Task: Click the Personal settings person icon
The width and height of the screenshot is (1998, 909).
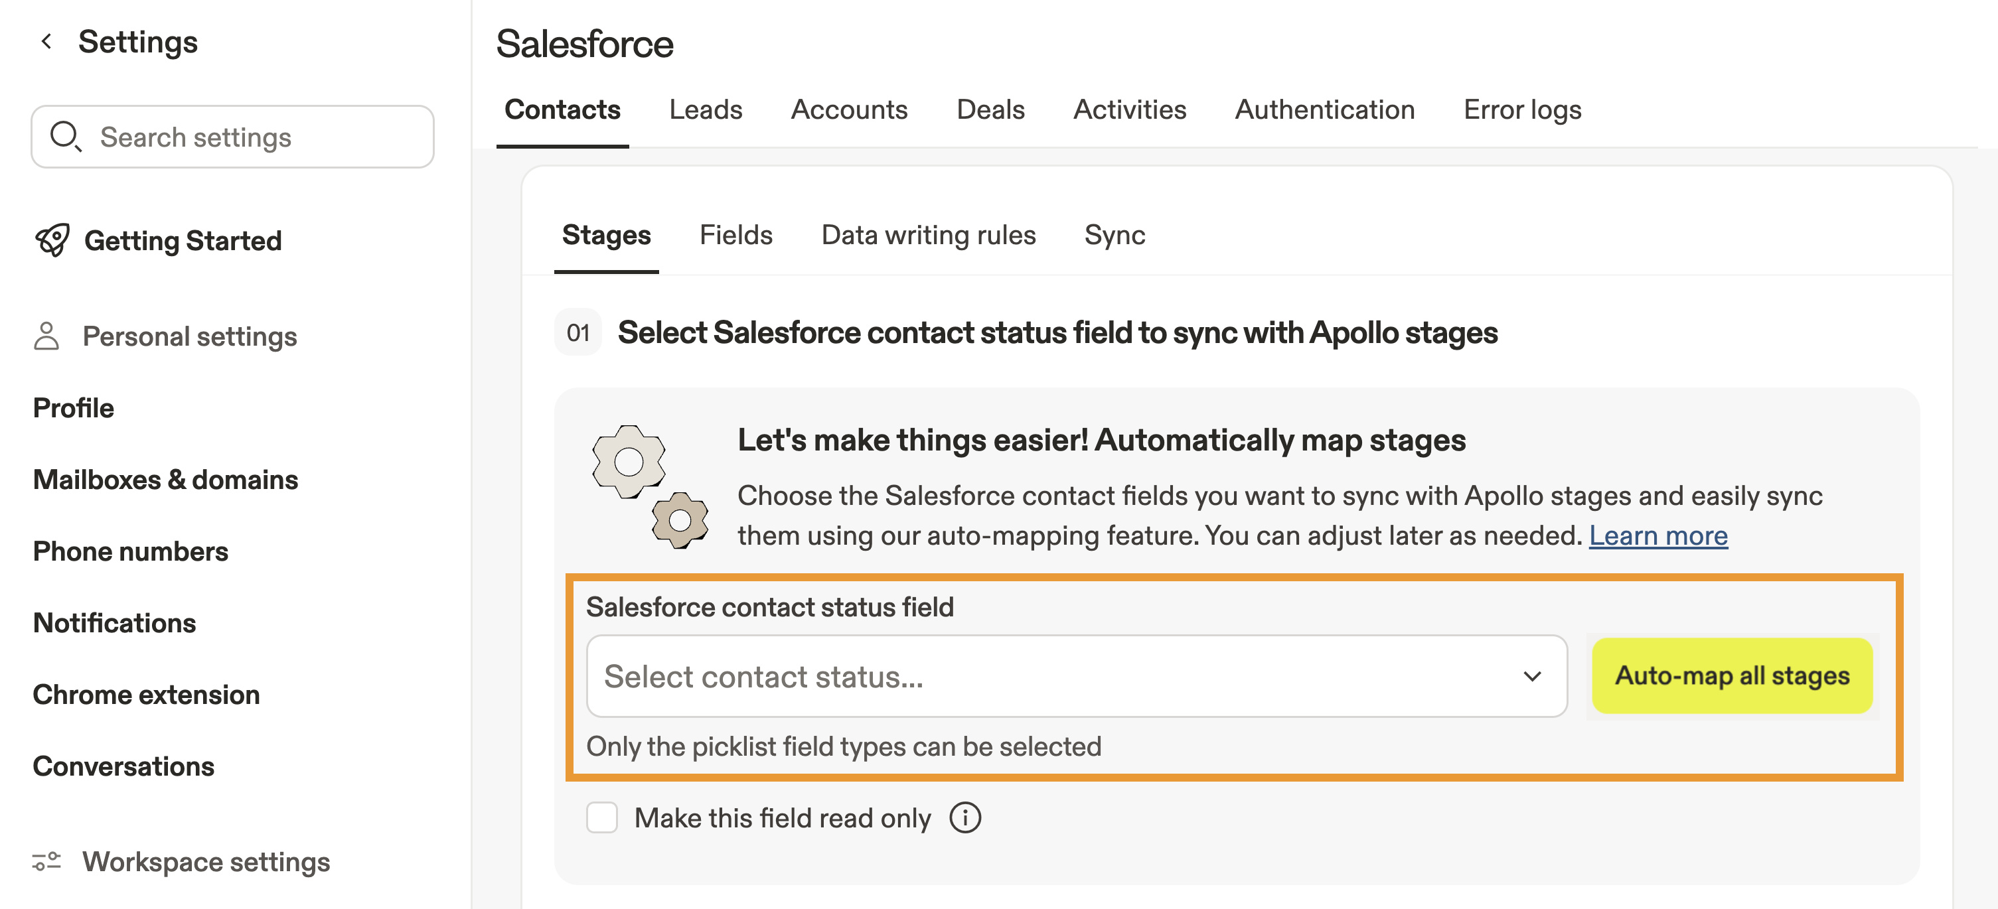Action: pyautogui.click(x=46, y=336)
